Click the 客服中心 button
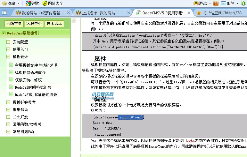Image resolution: width=247 pixels, height=157 pixels. (x=34, y=24)
